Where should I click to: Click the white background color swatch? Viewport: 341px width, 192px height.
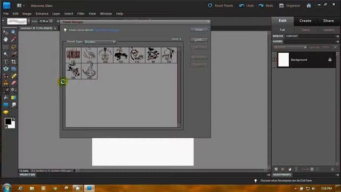(x=13, y=126)
